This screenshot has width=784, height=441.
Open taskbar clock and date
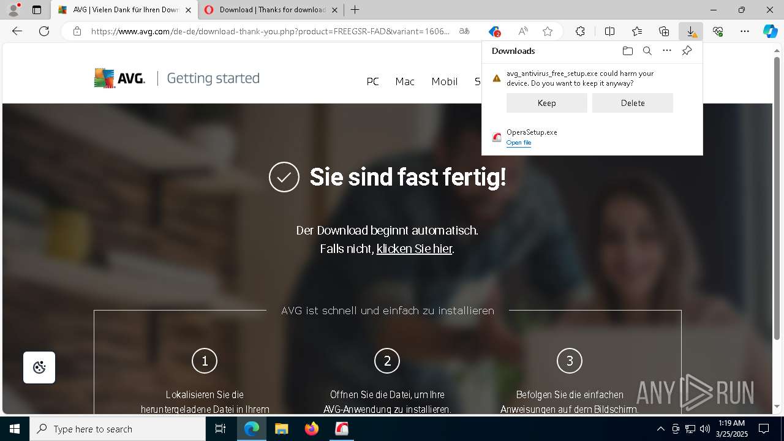tap(731, 429)
